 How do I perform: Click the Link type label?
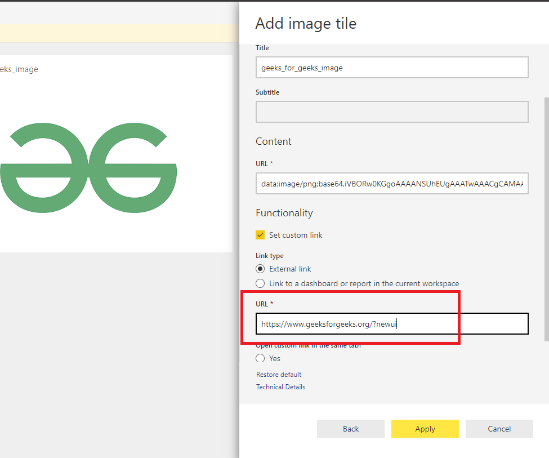click(x=270, y=256)
